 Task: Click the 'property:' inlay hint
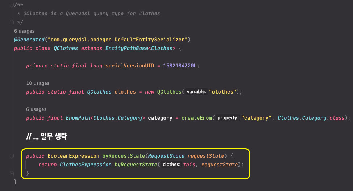(x=228, y=118)
